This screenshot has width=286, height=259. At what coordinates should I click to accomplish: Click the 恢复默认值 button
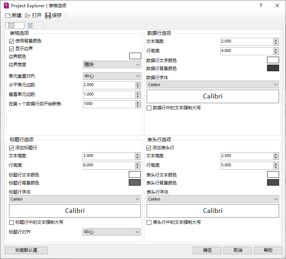tap(26, 250)
